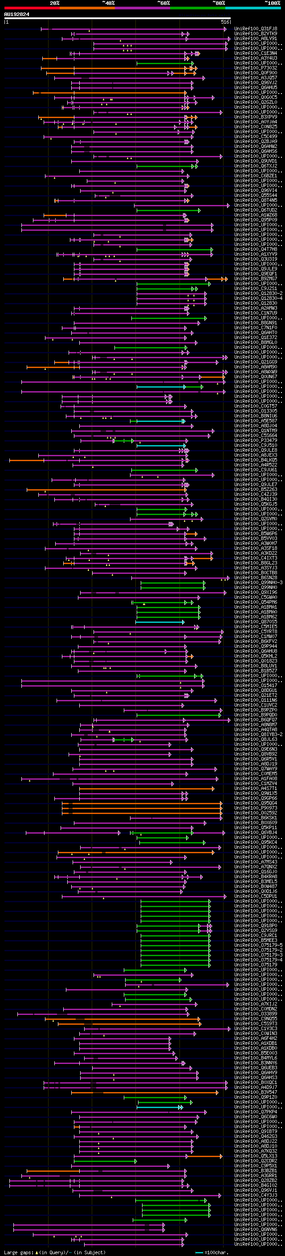Open hit UniRef100_Q31FJ8
Screen dimensions: 285x1256
coord(256,29)
